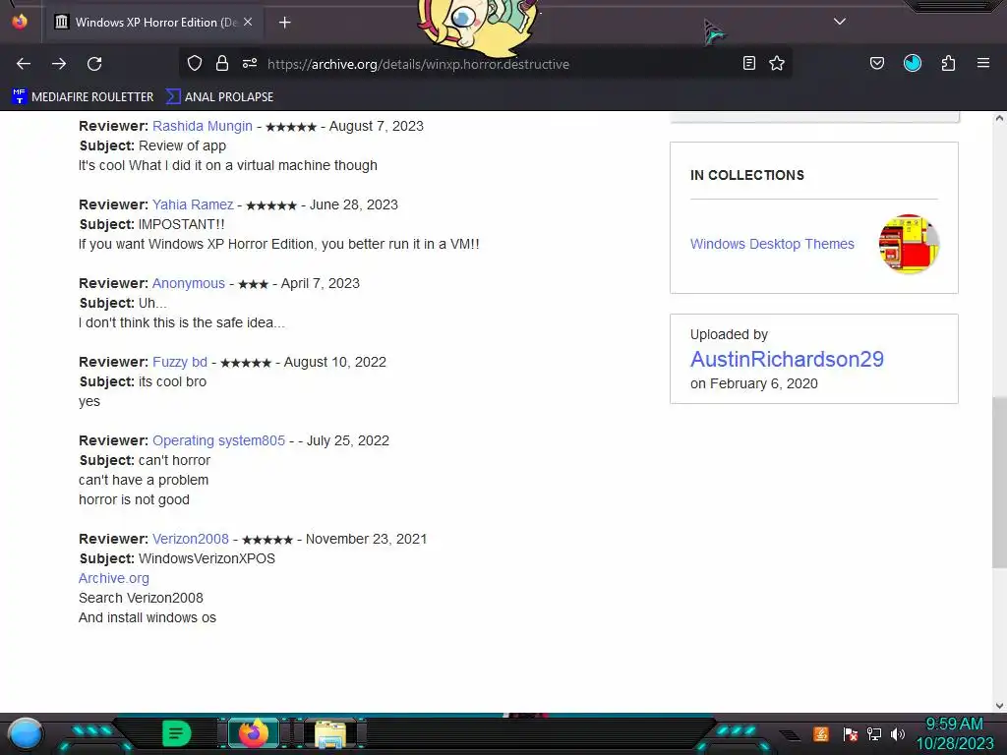Open the MEDIAFIRE ROULETTER bookmark
Viewport: 1007px width, 755px height.
(x=83, y=97)
